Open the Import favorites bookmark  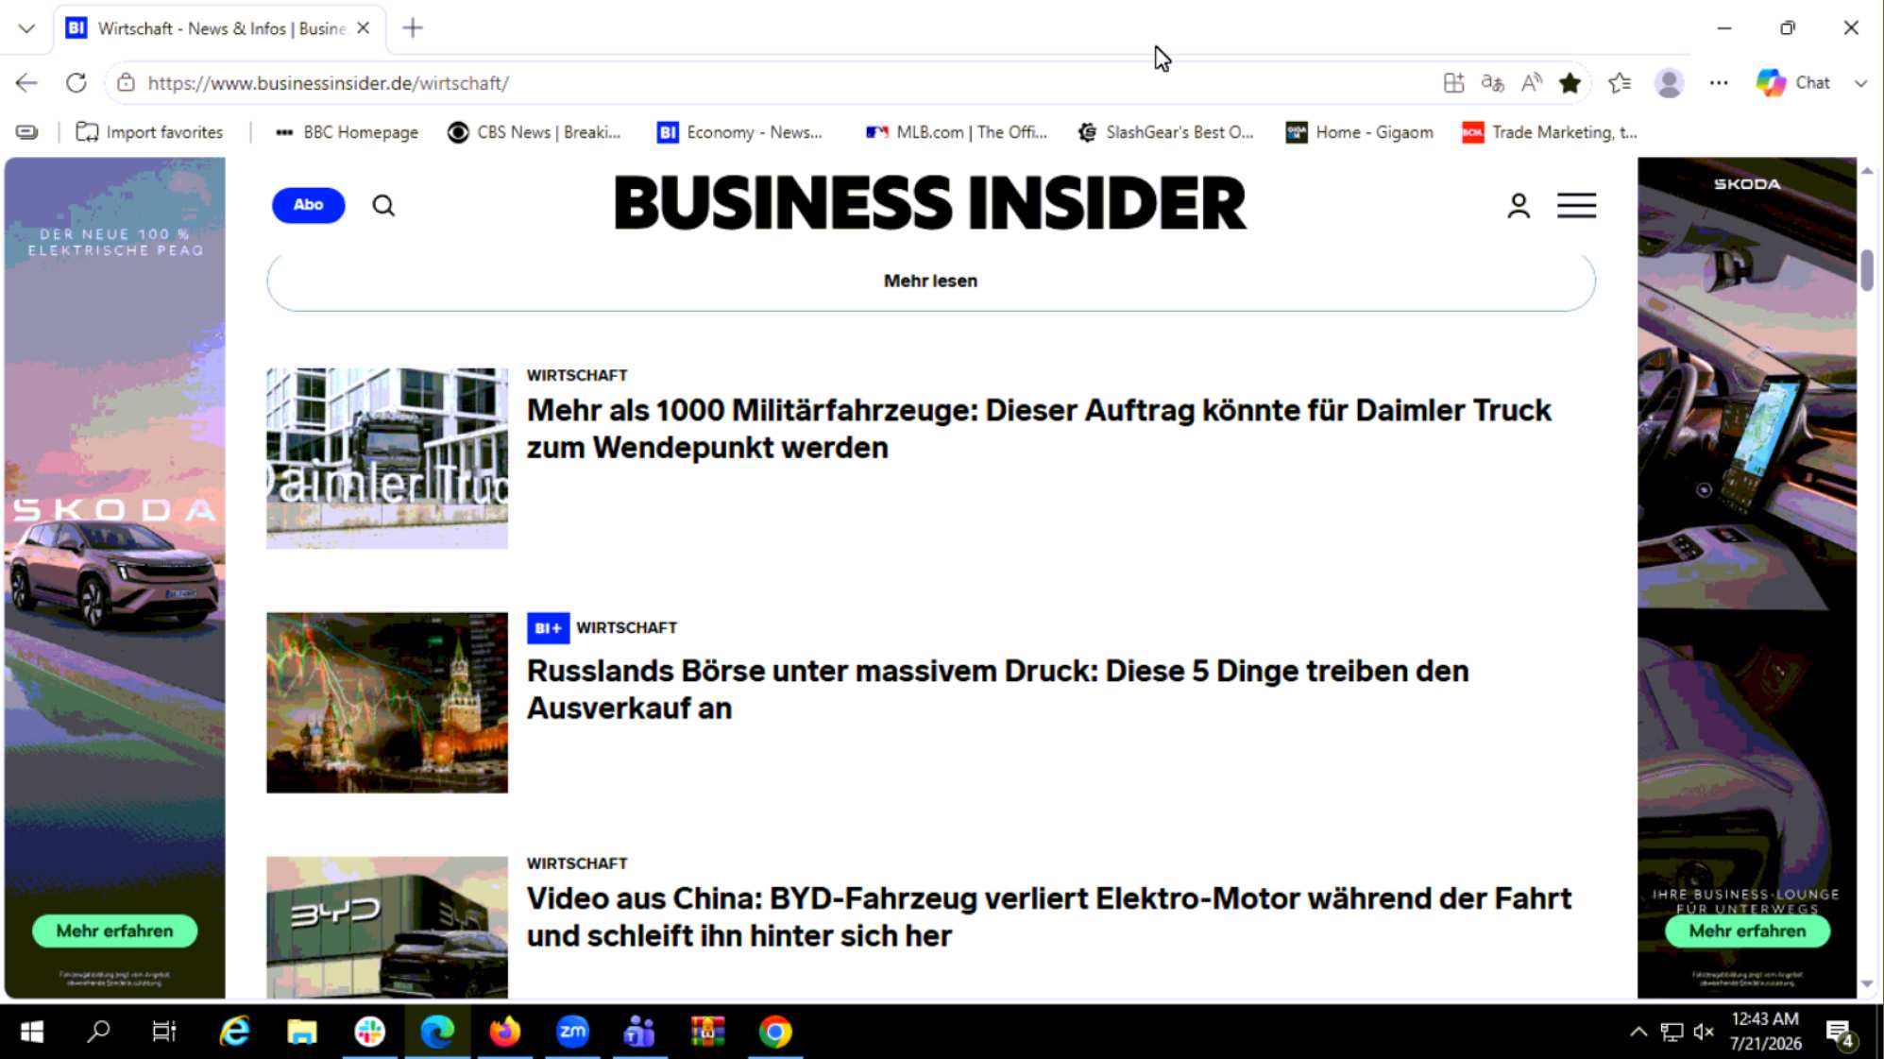[149, 132]
